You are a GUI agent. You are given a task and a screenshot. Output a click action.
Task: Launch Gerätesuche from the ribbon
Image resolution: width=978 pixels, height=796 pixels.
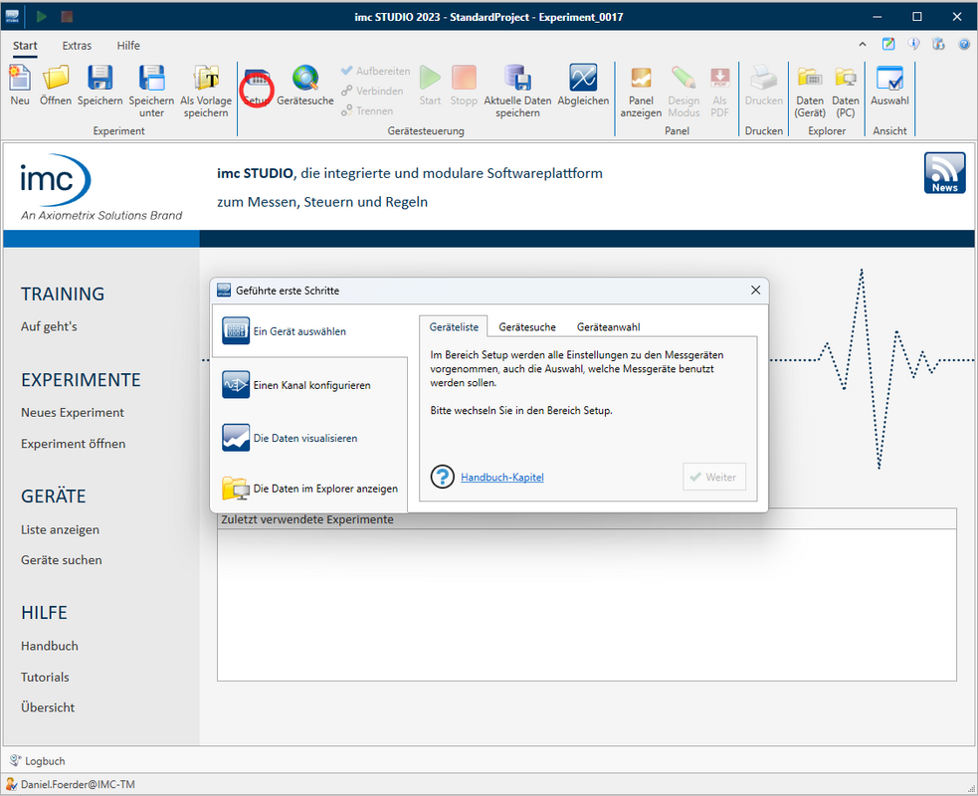coord(305,80)
